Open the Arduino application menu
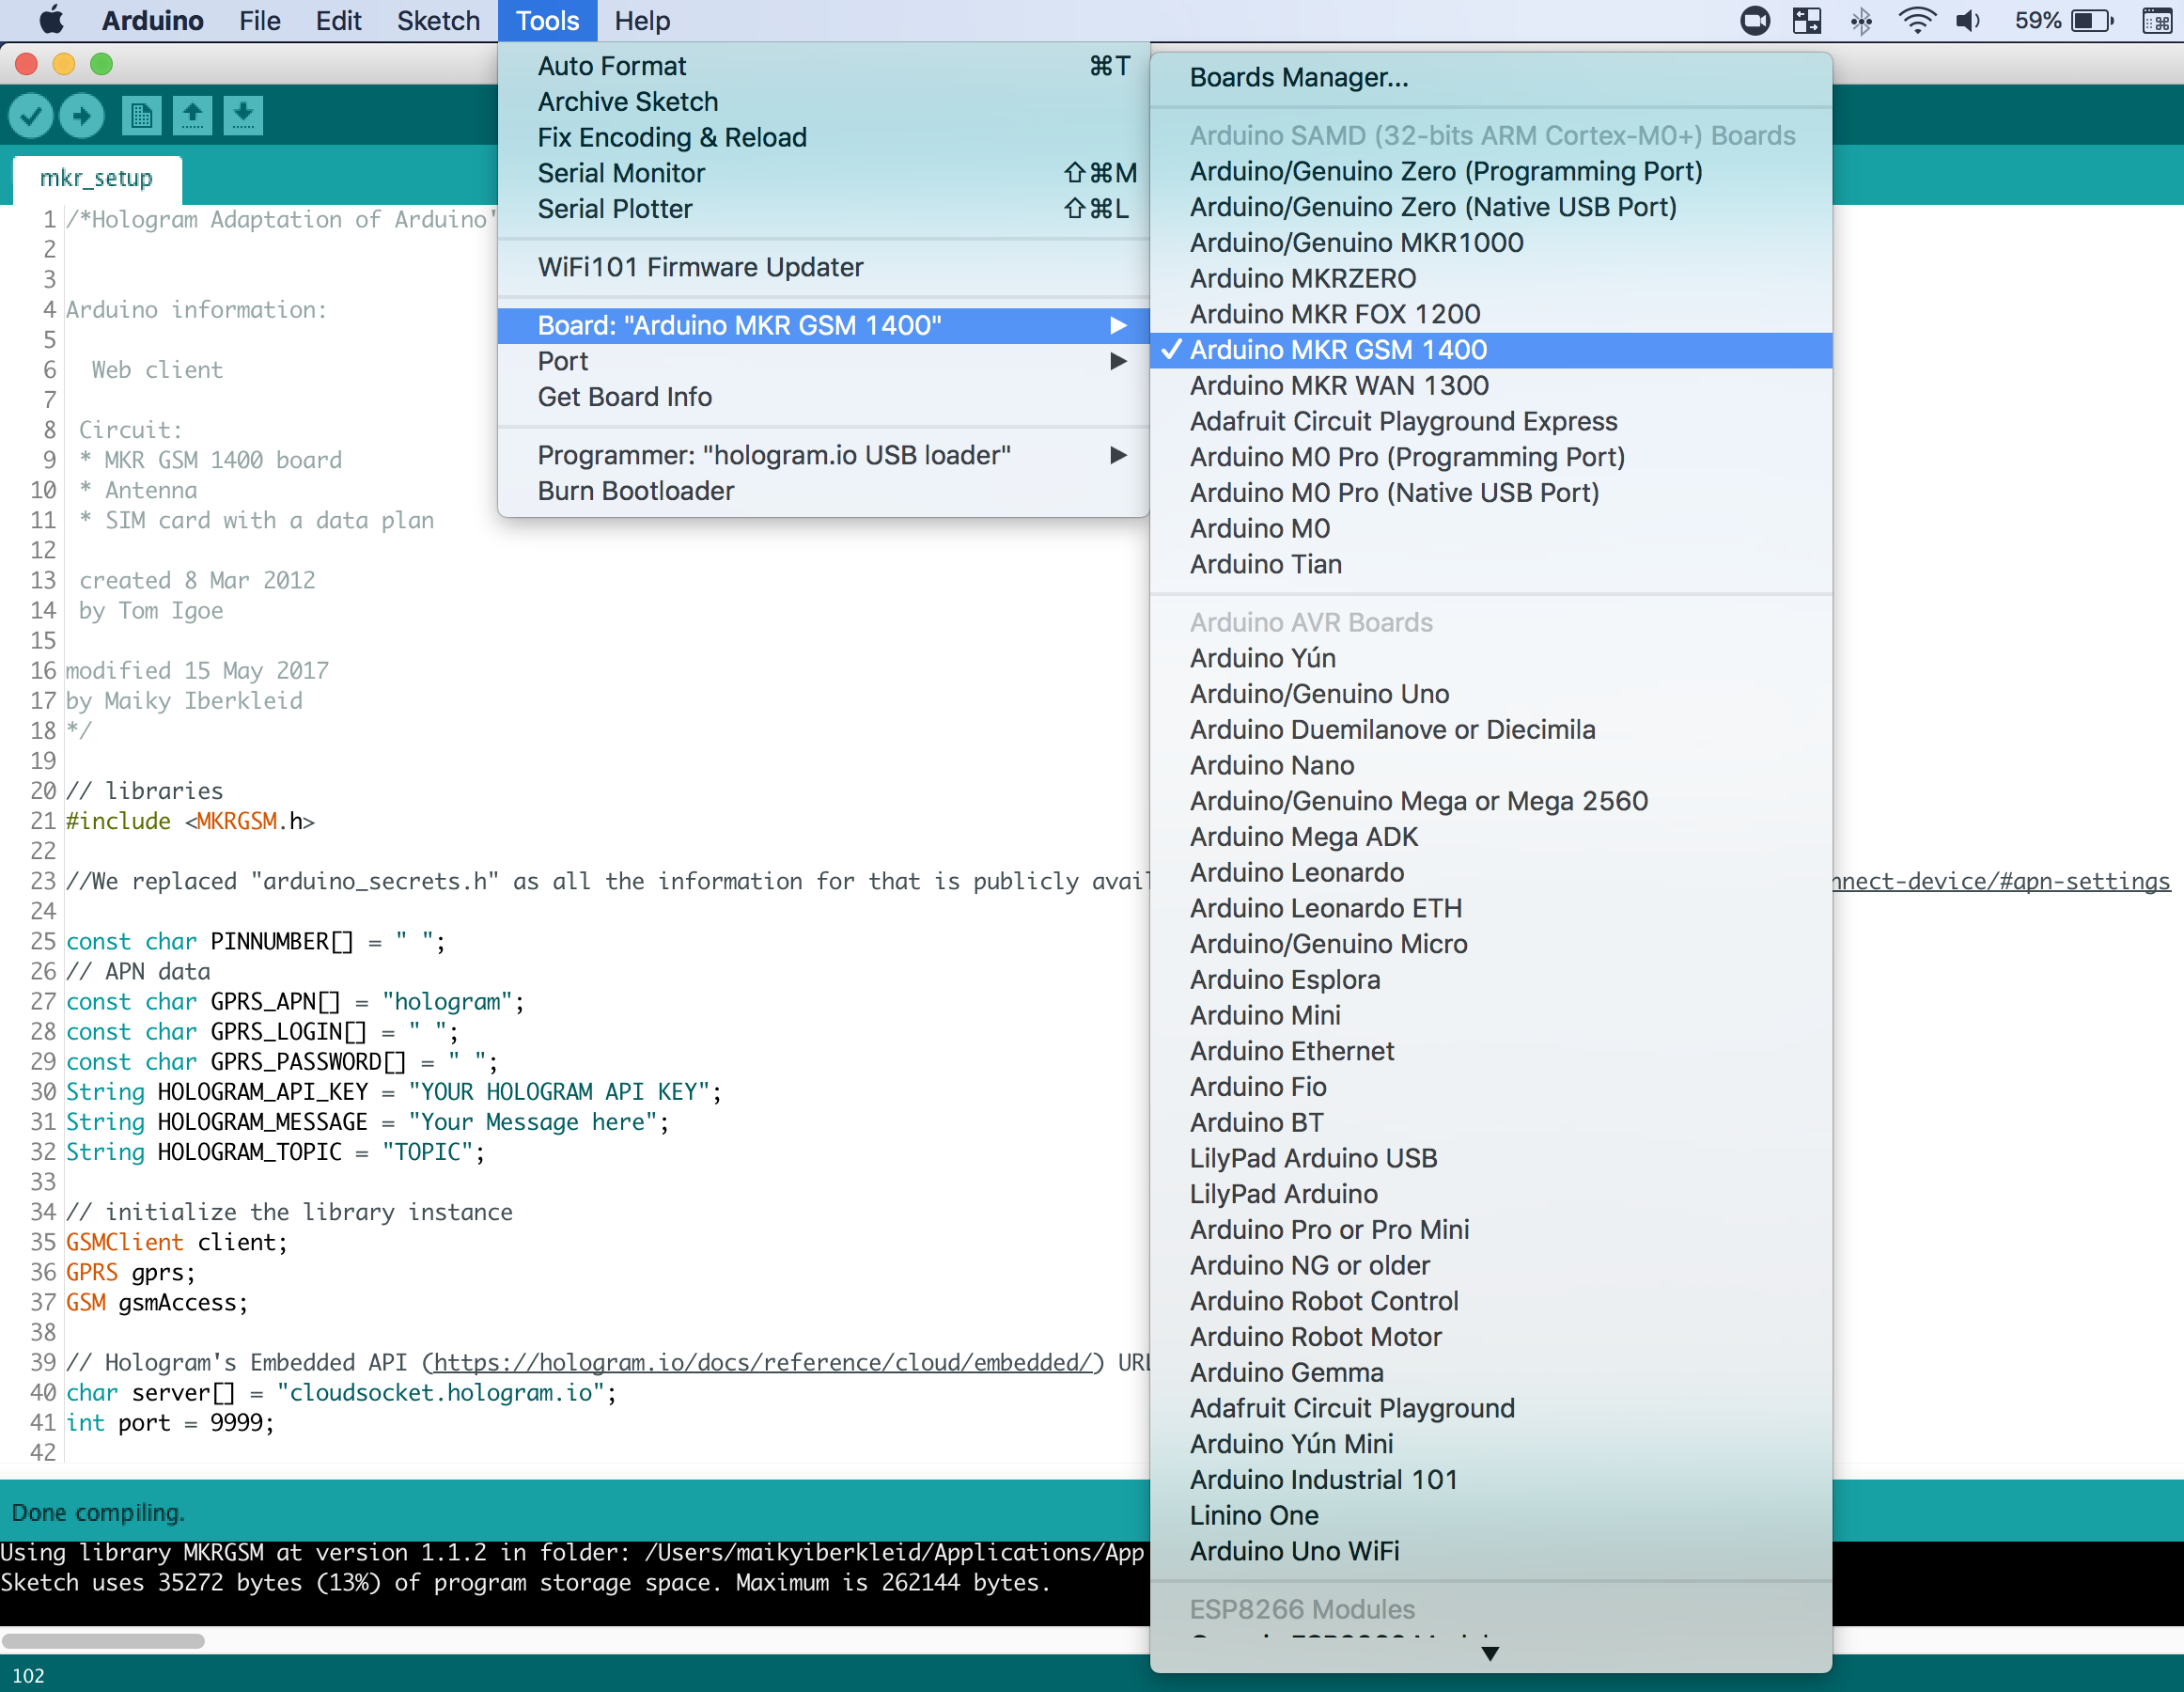This screenshot has height=1692, width=2184. click(x=152, y=20)
